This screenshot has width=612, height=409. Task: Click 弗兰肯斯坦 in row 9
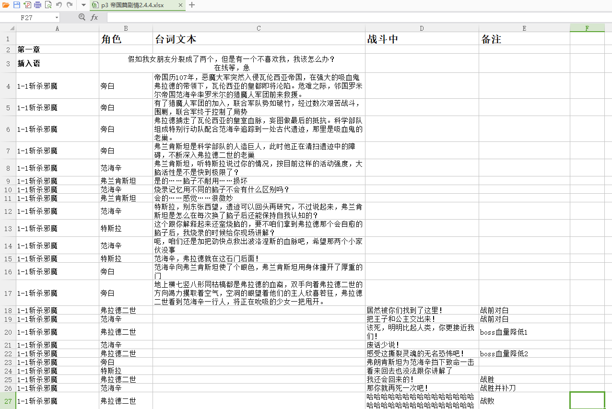coord(126,181)
